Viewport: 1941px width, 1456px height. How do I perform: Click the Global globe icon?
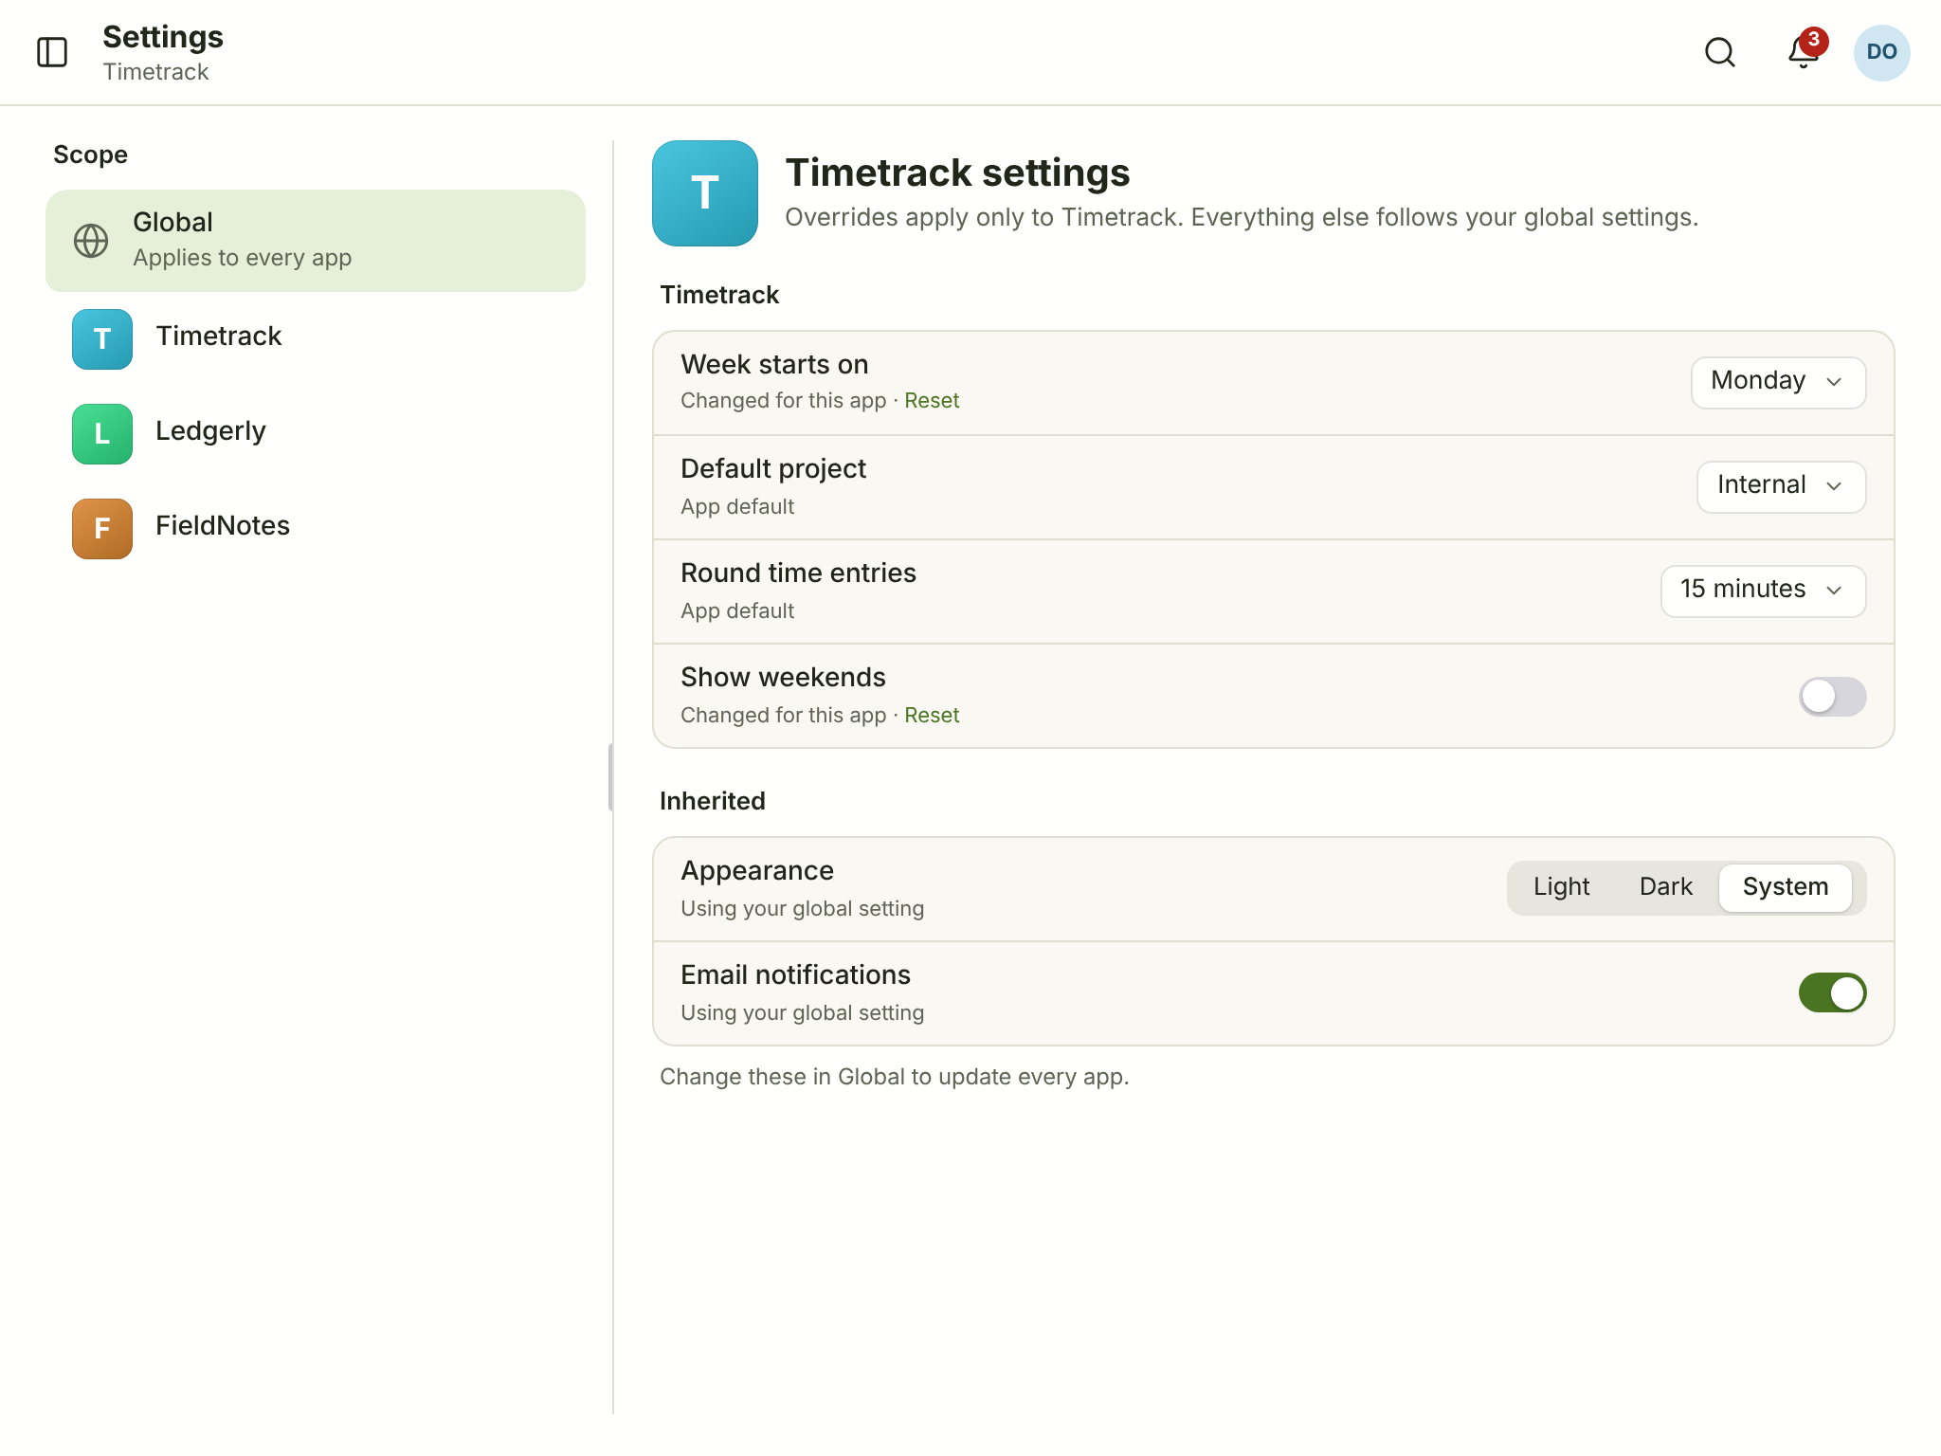pos(91,241)
